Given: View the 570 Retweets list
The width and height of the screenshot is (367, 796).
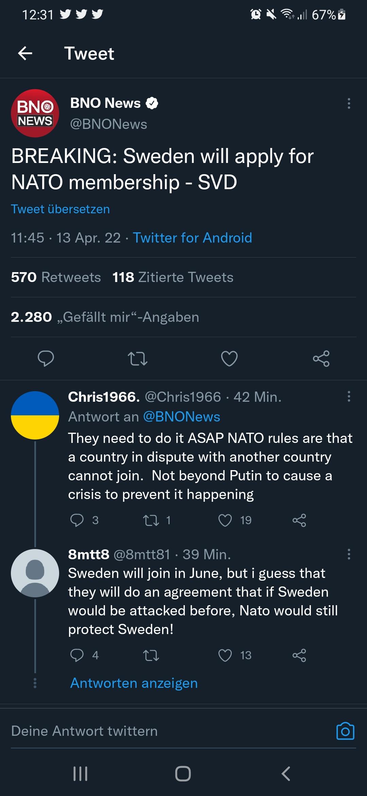Looking at the screenshot, I should click(x=56, y=277).
